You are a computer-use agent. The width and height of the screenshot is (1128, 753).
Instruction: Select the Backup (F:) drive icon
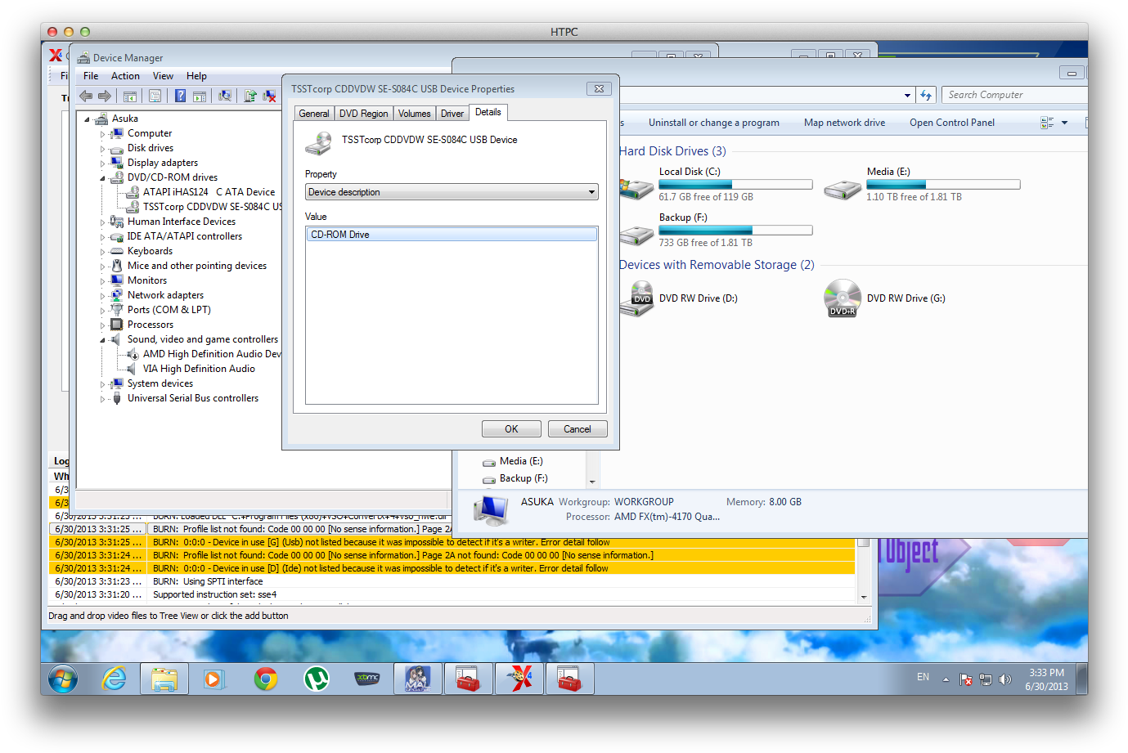(x=637, y=235)
